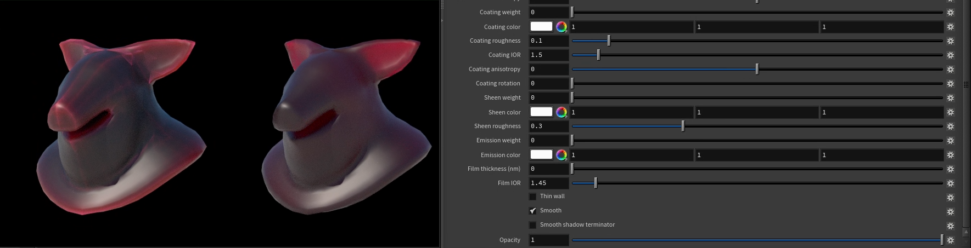Image resolution: width=971 pixels, height=248 pixels.
Task: Click the Sheen weight slider handle
Action: pyautogui.click(x=572, y=97)
